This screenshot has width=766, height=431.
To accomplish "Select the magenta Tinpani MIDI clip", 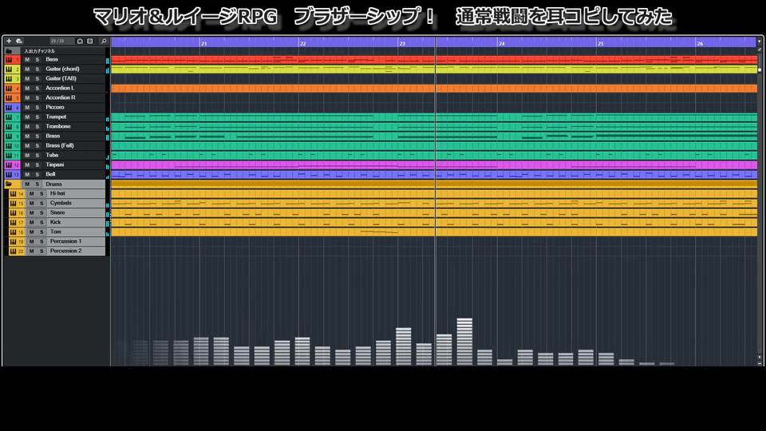I will [434, 164].
